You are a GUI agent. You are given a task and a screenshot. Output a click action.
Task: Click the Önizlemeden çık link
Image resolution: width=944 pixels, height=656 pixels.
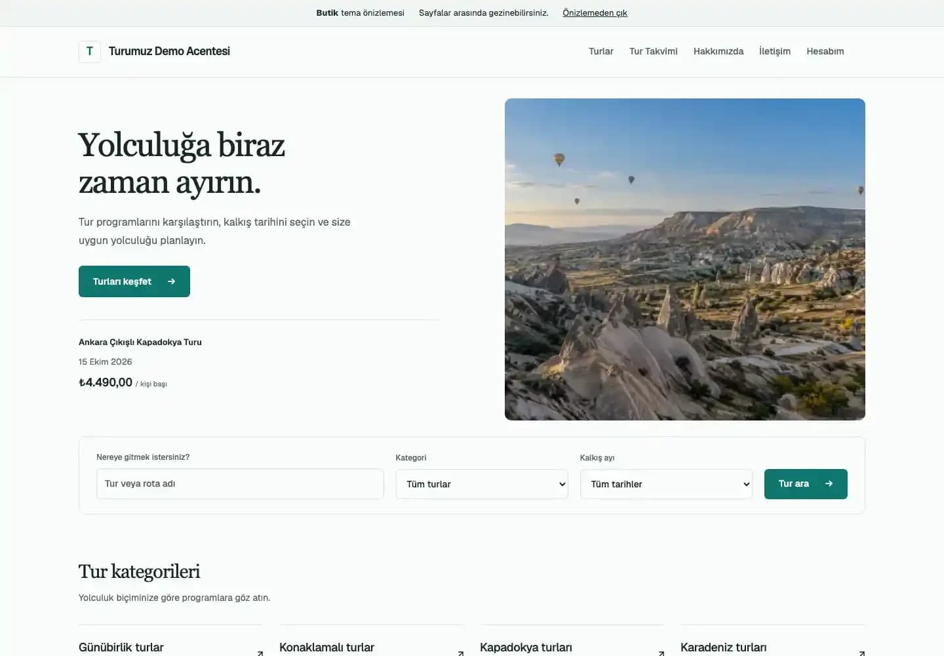point(595,13)
